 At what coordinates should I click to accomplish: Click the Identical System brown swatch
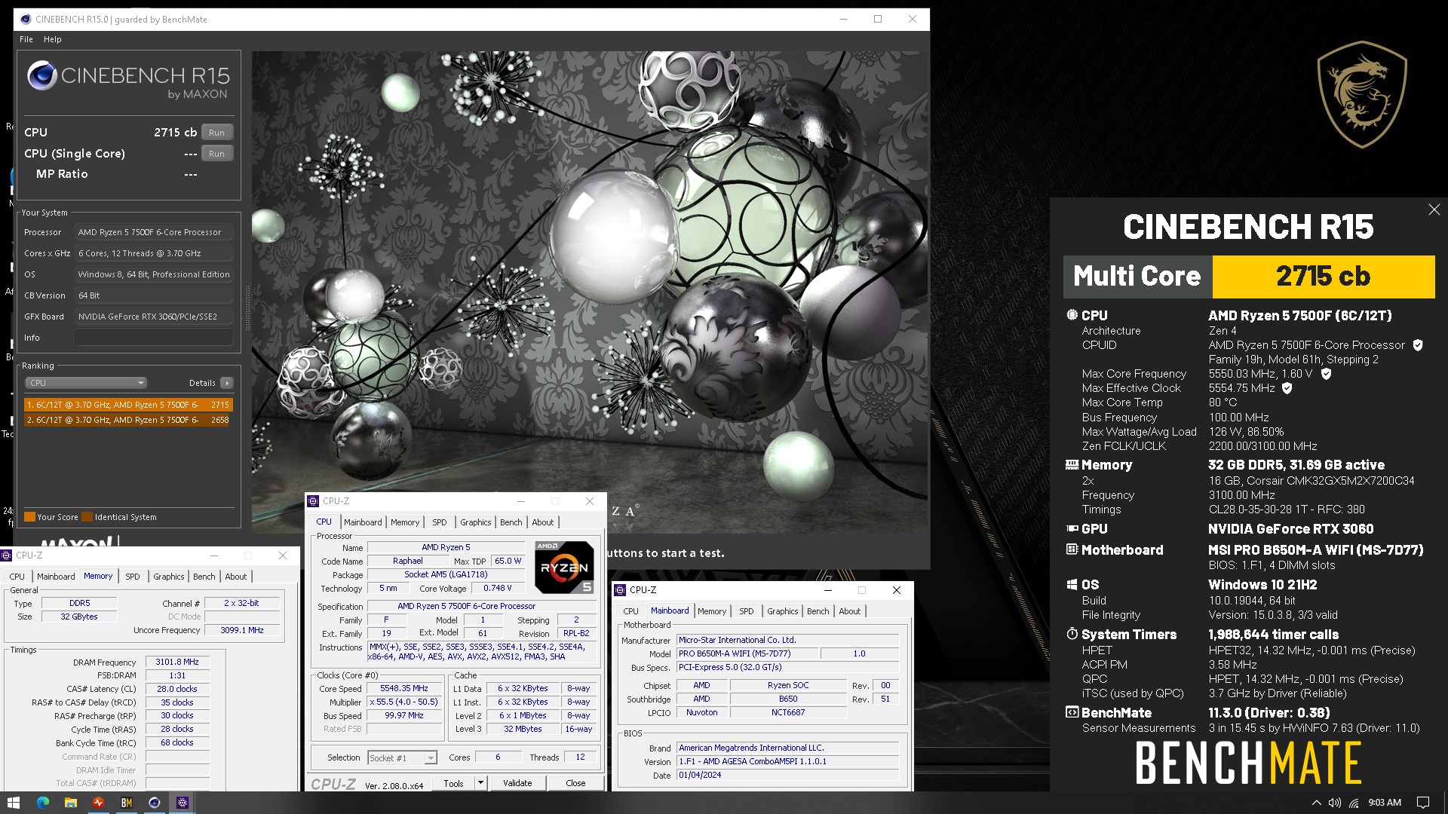(x=87, y=517)
